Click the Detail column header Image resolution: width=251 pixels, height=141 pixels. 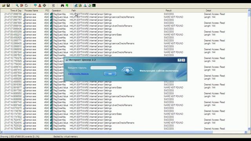coord(226,11)
